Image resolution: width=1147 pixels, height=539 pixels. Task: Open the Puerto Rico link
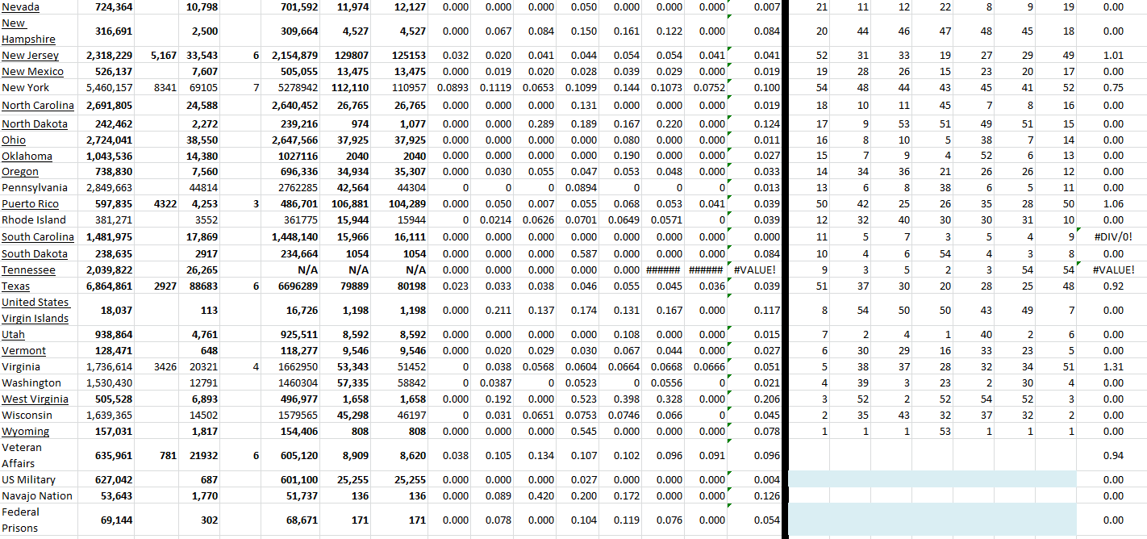tap(30, 204)
